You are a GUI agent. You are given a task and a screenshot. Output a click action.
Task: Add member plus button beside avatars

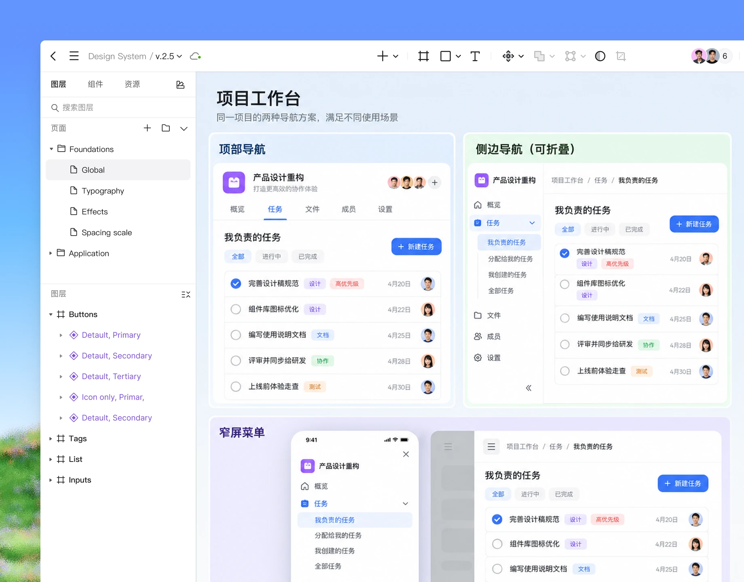(x=435, y=183)
